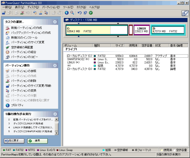The height and width of the screenshot is (158, 190).
Task: Click icon beside 新規パーティションの作成
Action: tap(8, 28)
